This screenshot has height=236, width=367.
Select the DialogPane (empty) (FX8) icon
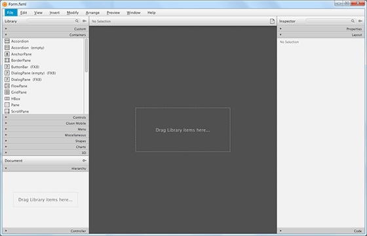[7, 73]
